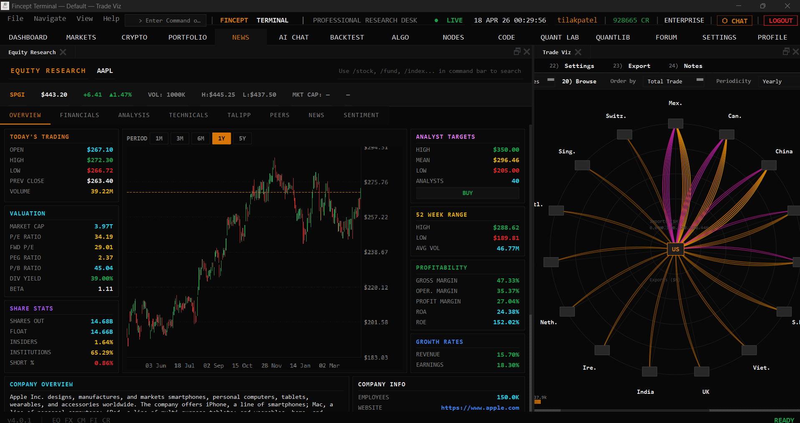Toggle the 5Y chart period
This screenshot has width=800, height=423.
pos(242,138)
